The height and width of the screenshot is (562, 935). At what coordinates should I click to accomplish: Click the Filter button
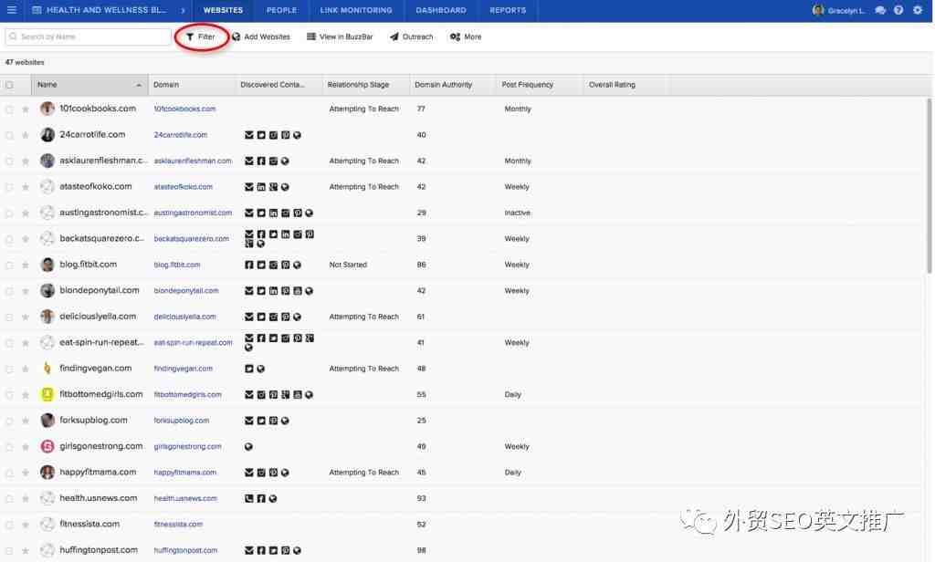(201, 37)
